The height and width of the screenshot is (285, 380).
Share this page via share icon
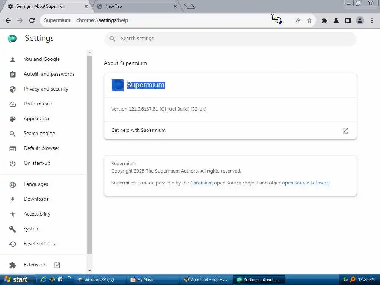tap(298, 21)
